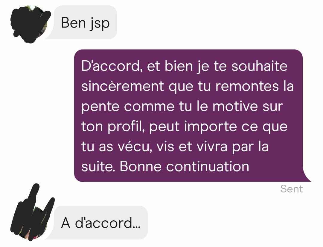Click the ellipsis after "A d'accord"

(x=137, y=227)
